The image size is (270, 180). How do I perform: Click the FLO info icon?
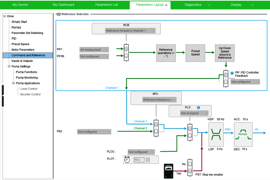pyautogui.click(x=198, y=107)
